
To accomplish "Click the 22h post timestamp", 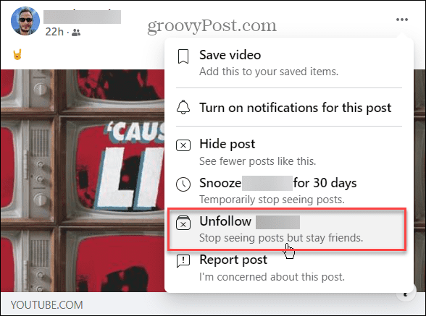I will point(54,32).
